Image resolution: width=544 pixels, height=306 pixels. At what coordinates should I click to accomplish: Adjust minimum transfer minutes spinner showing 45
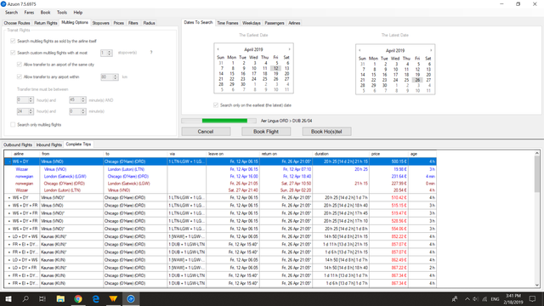pos(83,100)
